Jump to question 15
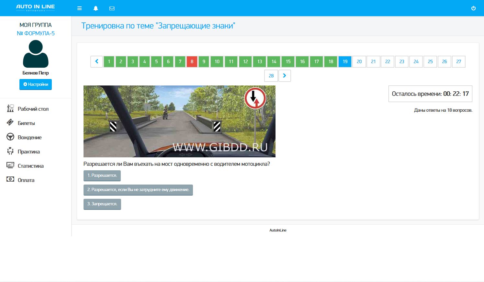 288,62
